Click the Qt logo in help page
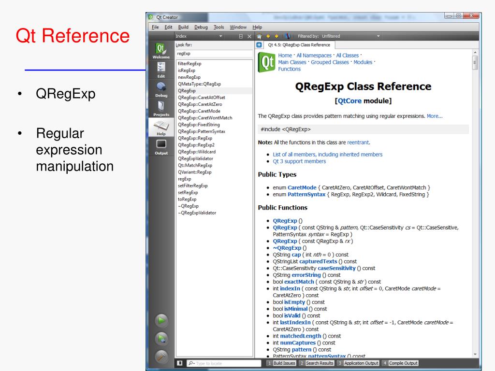Image resolution: width=495 pixels, height=371 pixels. point(267,62)
